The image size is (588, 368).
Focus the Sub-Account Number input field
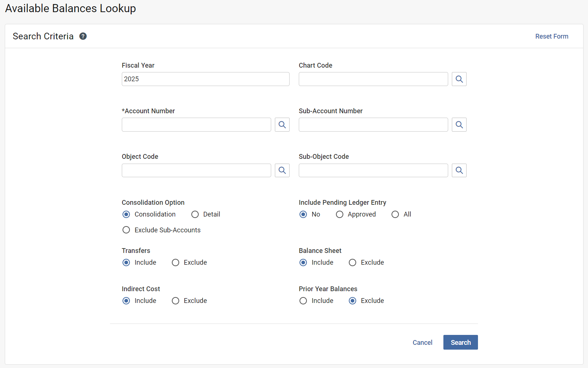[x=373, y=125]
